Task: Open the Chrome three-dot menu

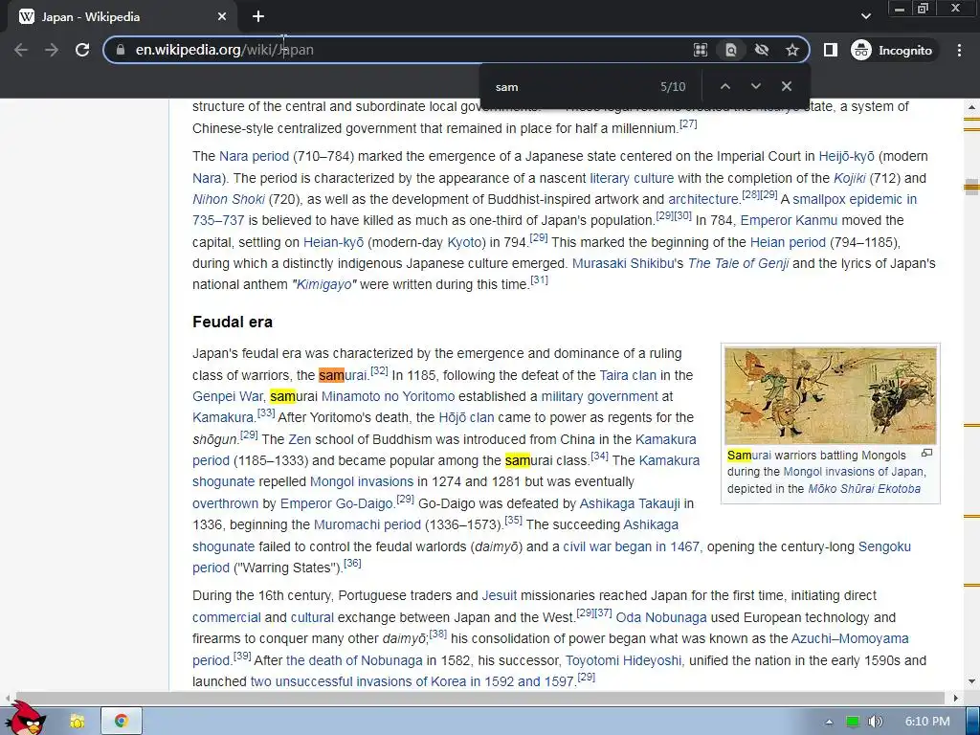Action: [x=959, y=50]
